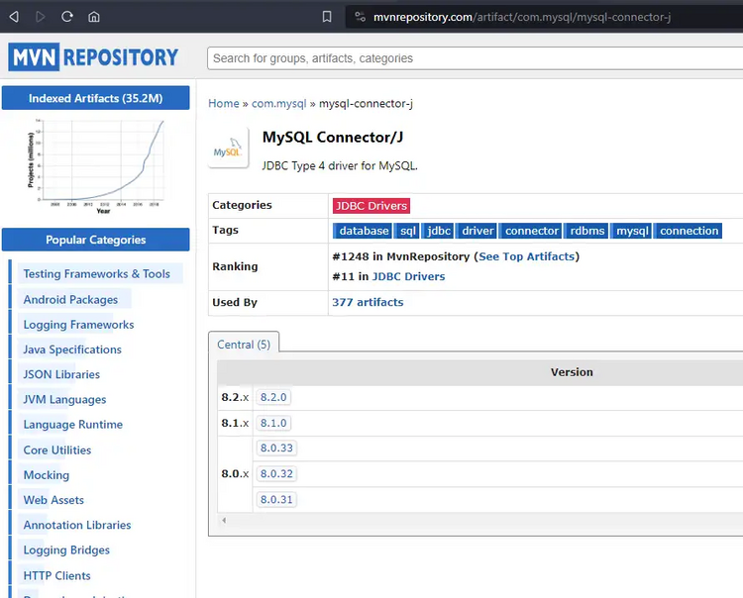Switch to the Central (5) tab
743x598 pixels.
(x=244, y=345)
